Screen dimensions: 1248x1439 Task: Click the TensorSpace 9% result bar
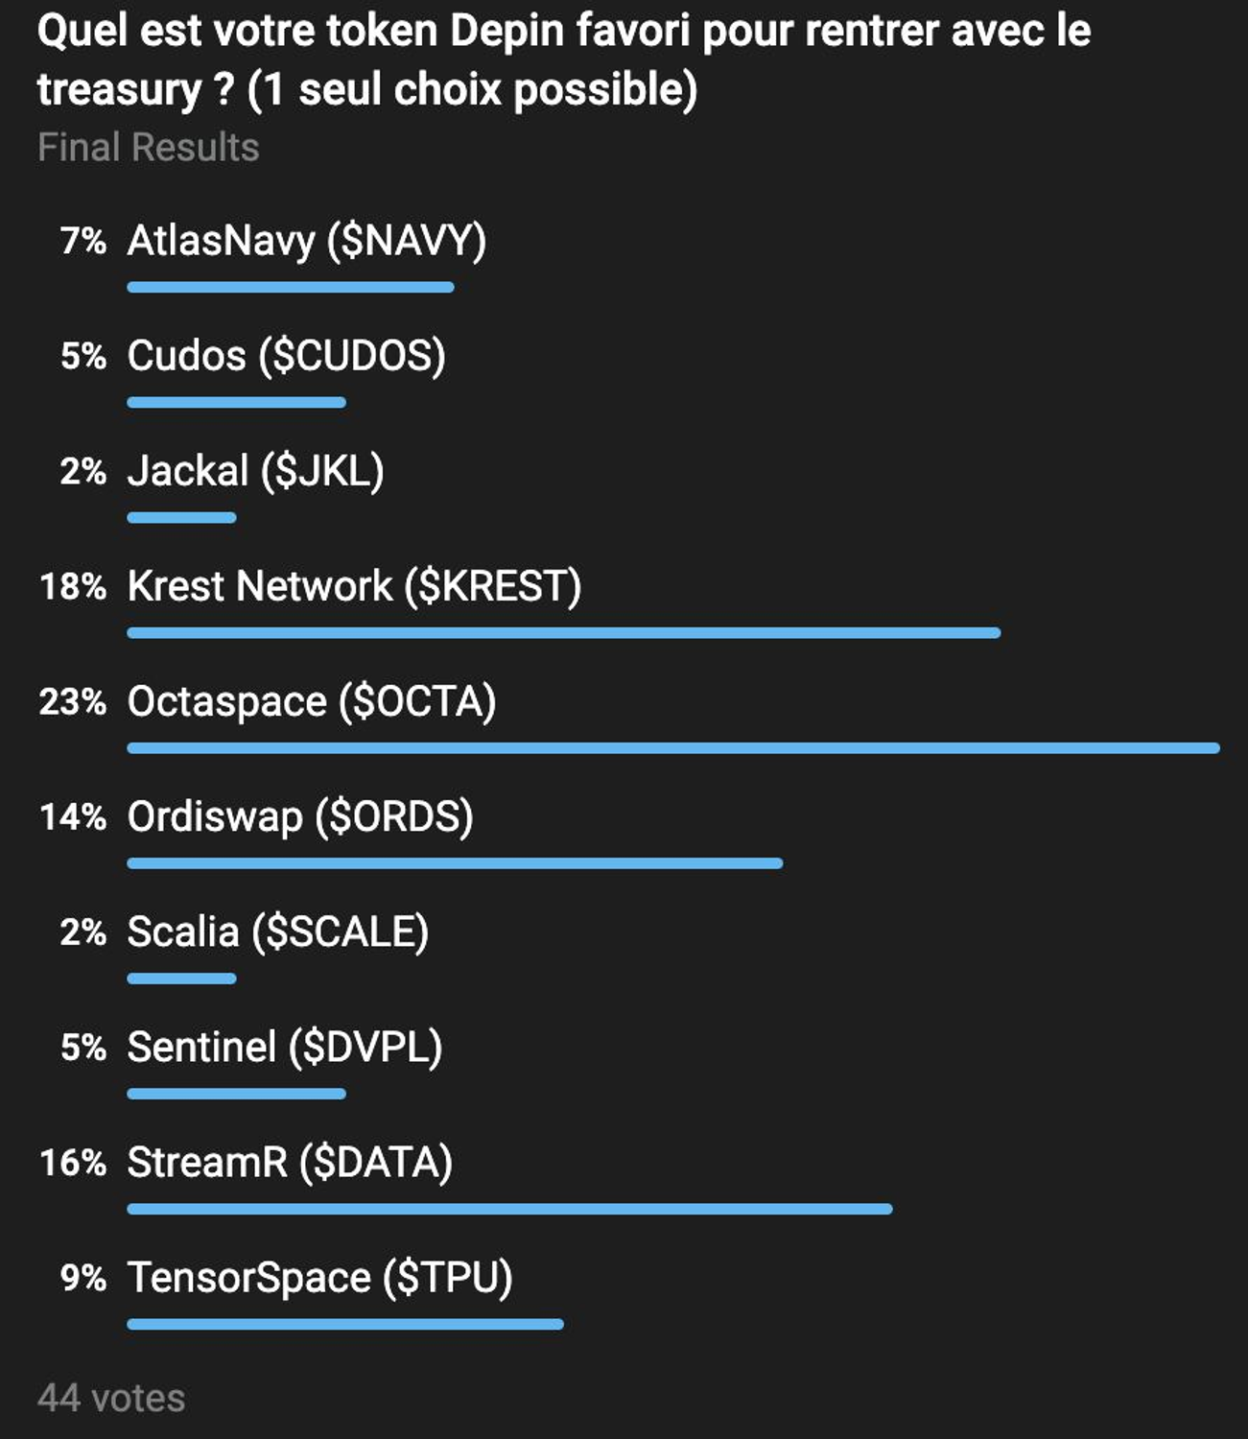(344, 1324)
